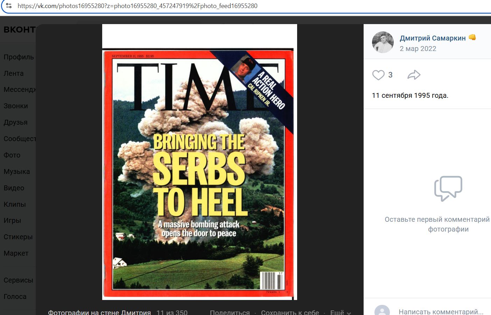Screen dimensions: 491x315
Task: Expand the Ещё dropdown menu
Action: point(340,312)
